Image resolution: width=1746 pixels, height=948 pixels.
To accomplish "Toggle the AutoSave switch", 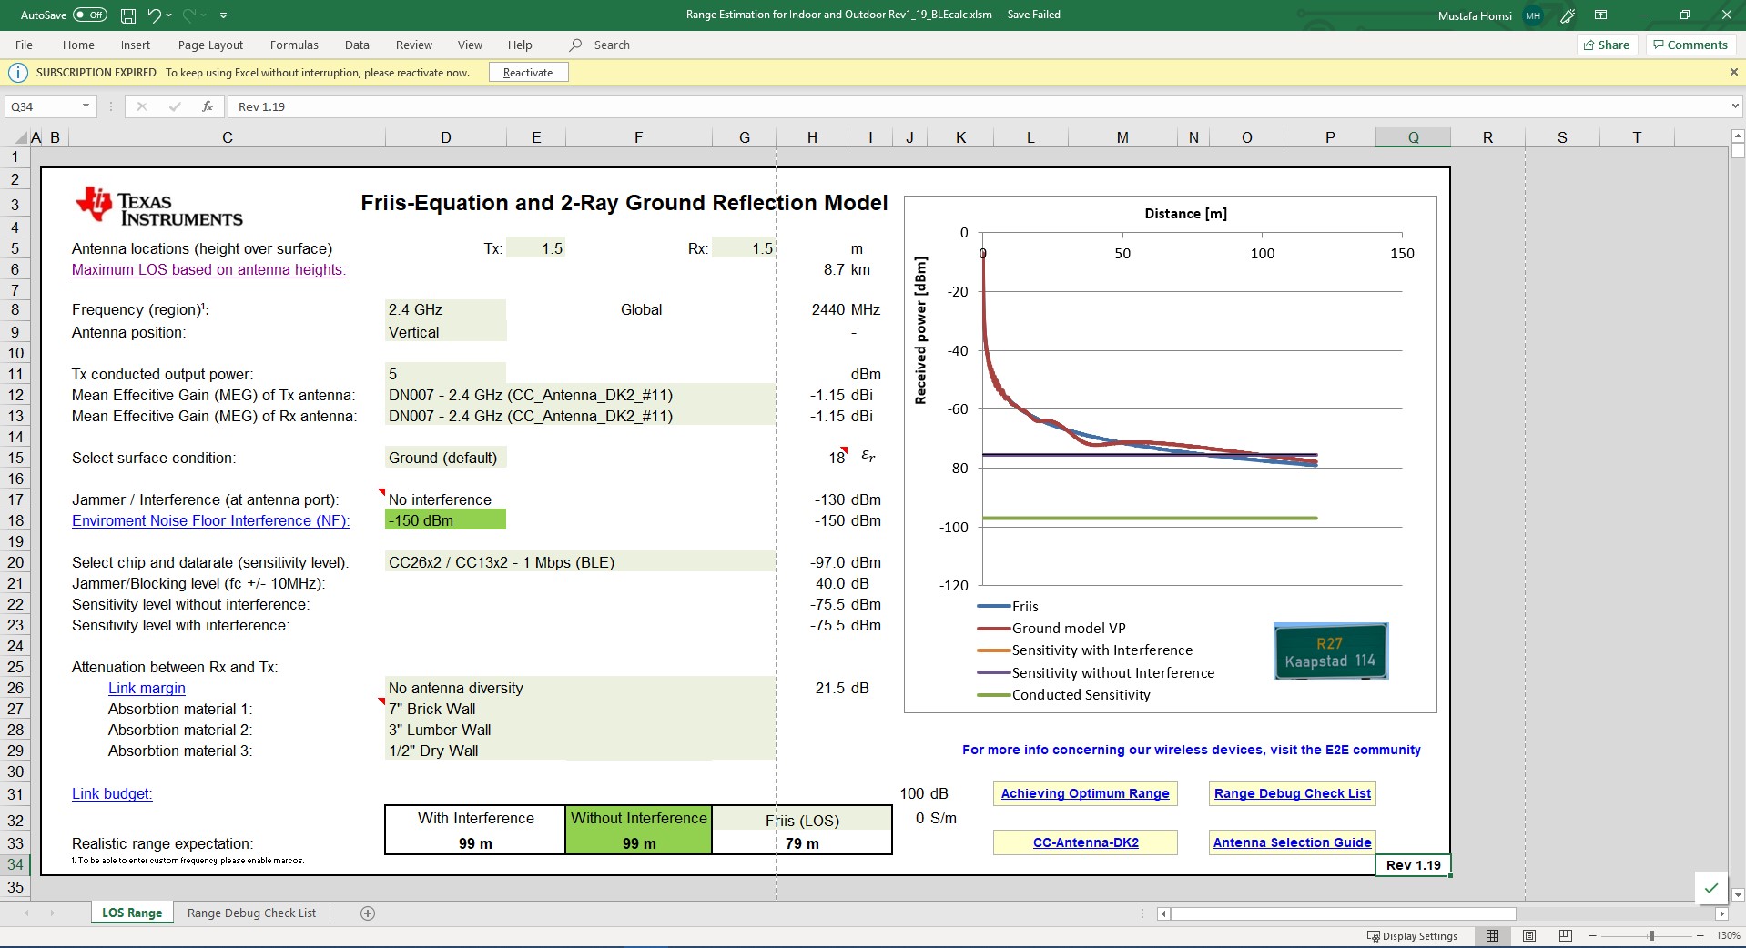I will pyautogui.click(x=89, y=15).
